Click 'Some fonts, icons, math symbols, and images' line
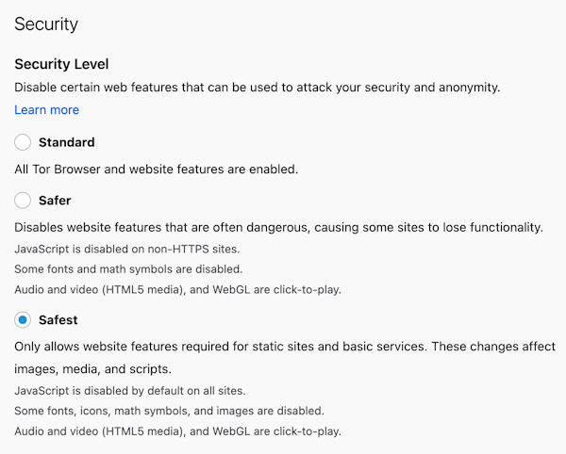 click(169, 411)
